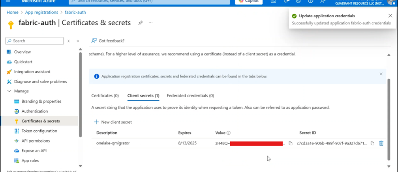Collapse the Manage section
This screenshot has width=398, height=172.
point(9,91)
